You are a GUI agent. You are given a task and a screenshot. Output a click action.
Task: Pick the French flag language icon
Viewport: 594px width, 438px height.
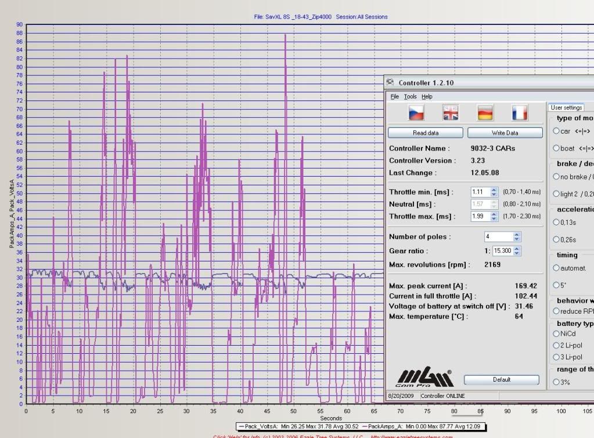tap(519, 113)
